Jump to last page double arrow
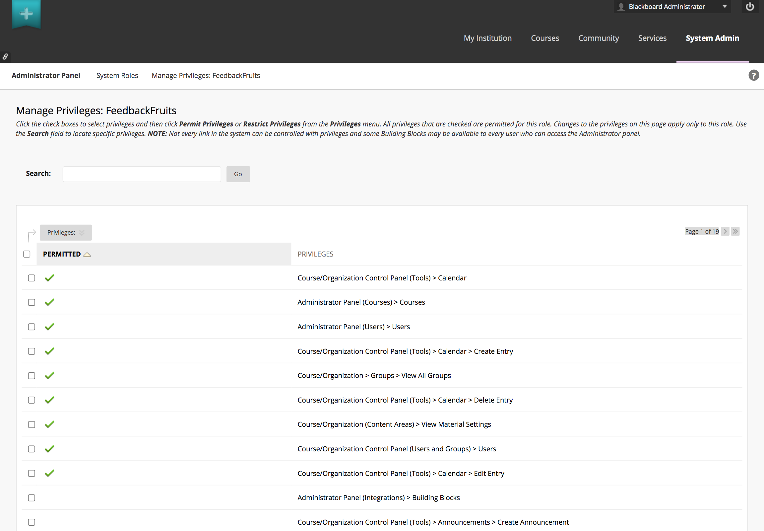764x531 pixels. coord(735,231)
